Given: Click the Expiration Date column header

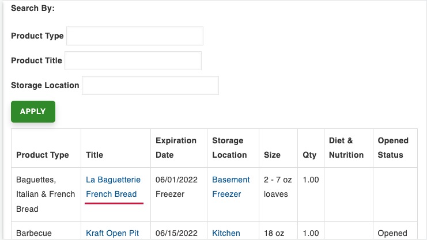Looking at the screenshot, I should 176,147.
